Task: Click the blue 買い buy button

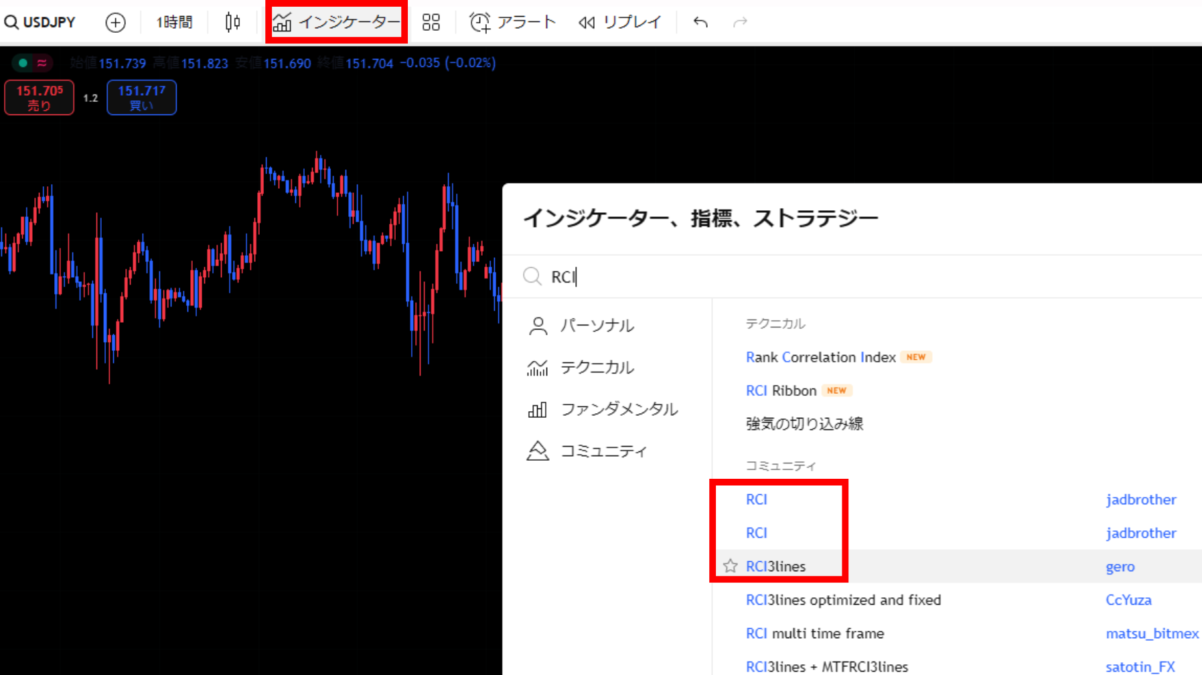Action: point(141,97)
